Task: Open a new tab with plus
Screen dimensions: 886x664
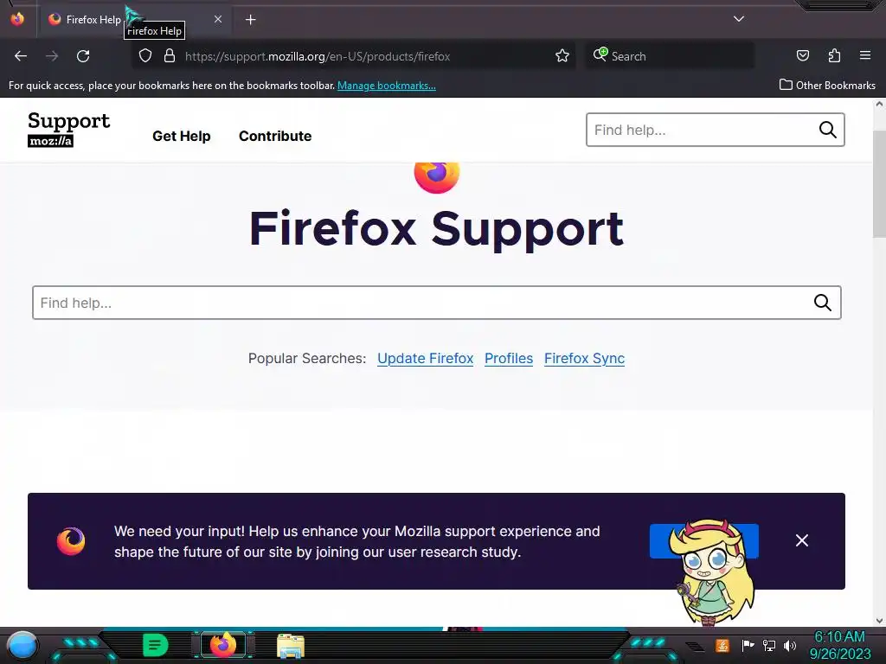Action: point(250,20)
